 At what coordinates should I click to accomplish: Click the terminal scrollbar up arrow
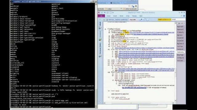coord(96,4)
